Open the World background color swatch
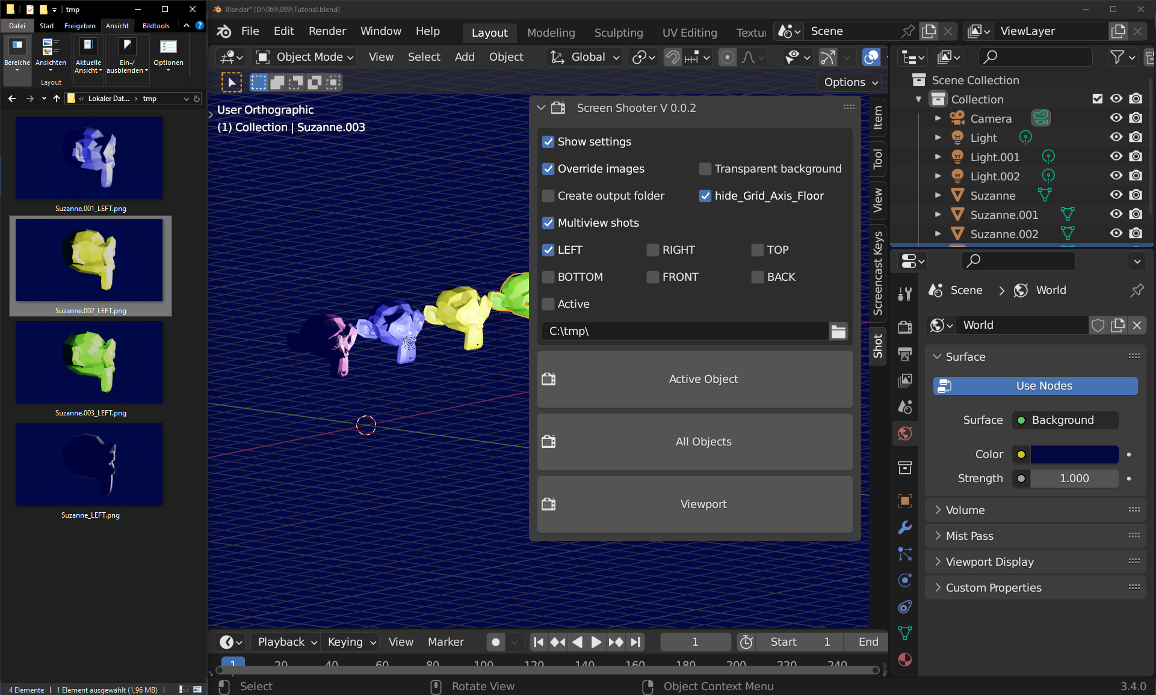 (x=1074, y=455)
